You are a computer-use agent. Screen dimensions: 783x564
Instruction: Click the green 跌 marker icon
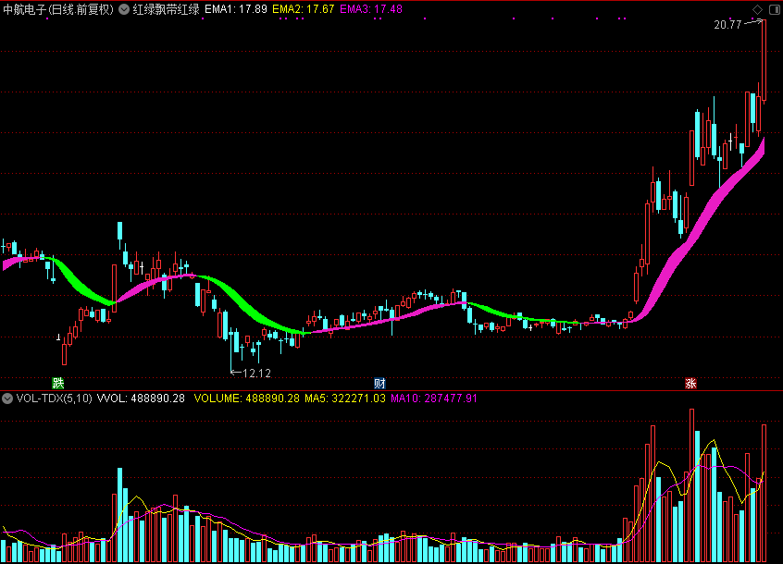click(58, 383)
